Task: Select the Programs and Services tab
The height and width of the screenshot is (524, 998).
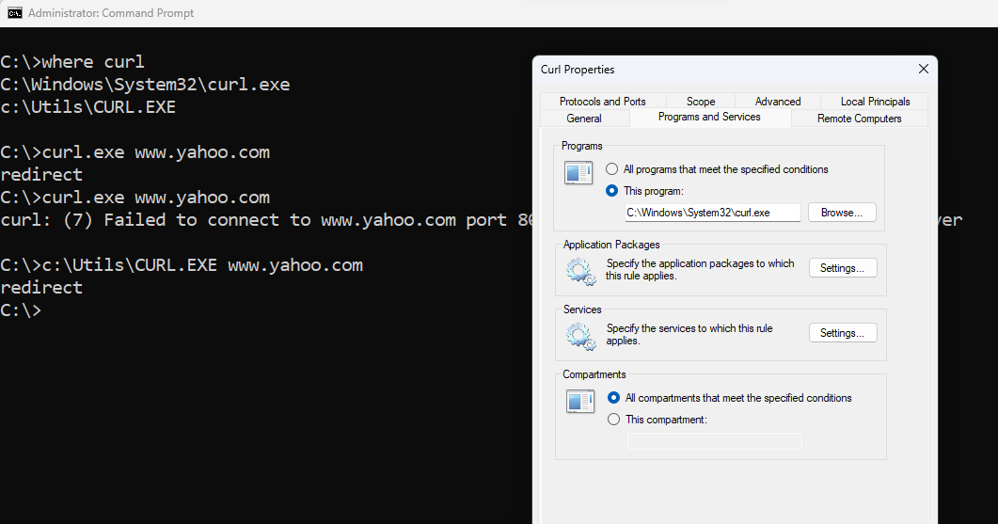Action: tap(709, 118)
